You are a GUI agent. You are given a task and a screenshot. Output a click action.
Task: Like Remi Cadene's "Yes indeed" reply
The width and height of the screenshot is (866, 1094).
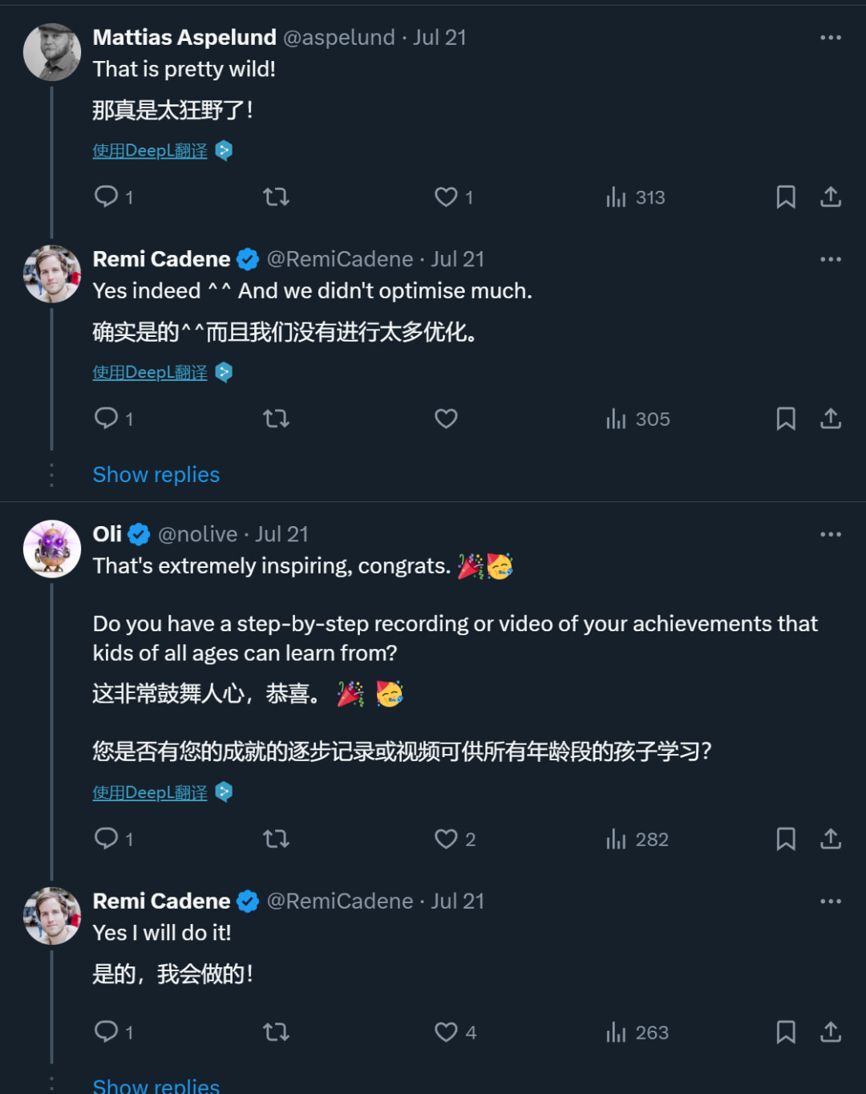coord(446,419)
